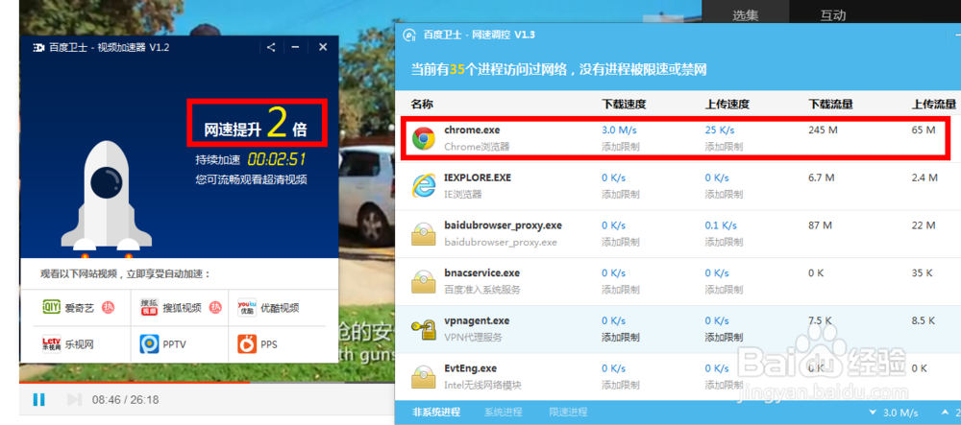Screen dimensions: 961x425
Task: Click the vpnagent.exe key icon
Action: [x=424, y=329]
